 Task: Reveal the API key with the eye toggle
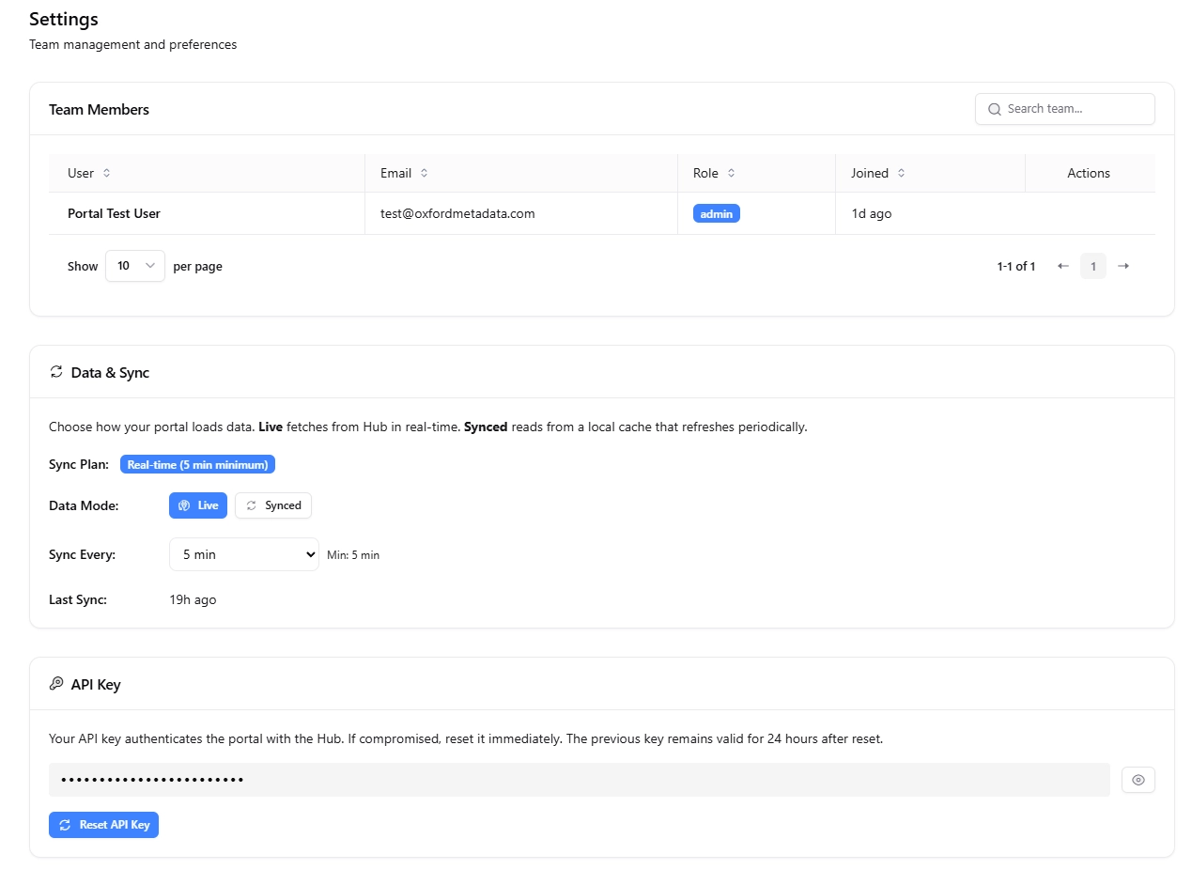tap(1138, 780)
